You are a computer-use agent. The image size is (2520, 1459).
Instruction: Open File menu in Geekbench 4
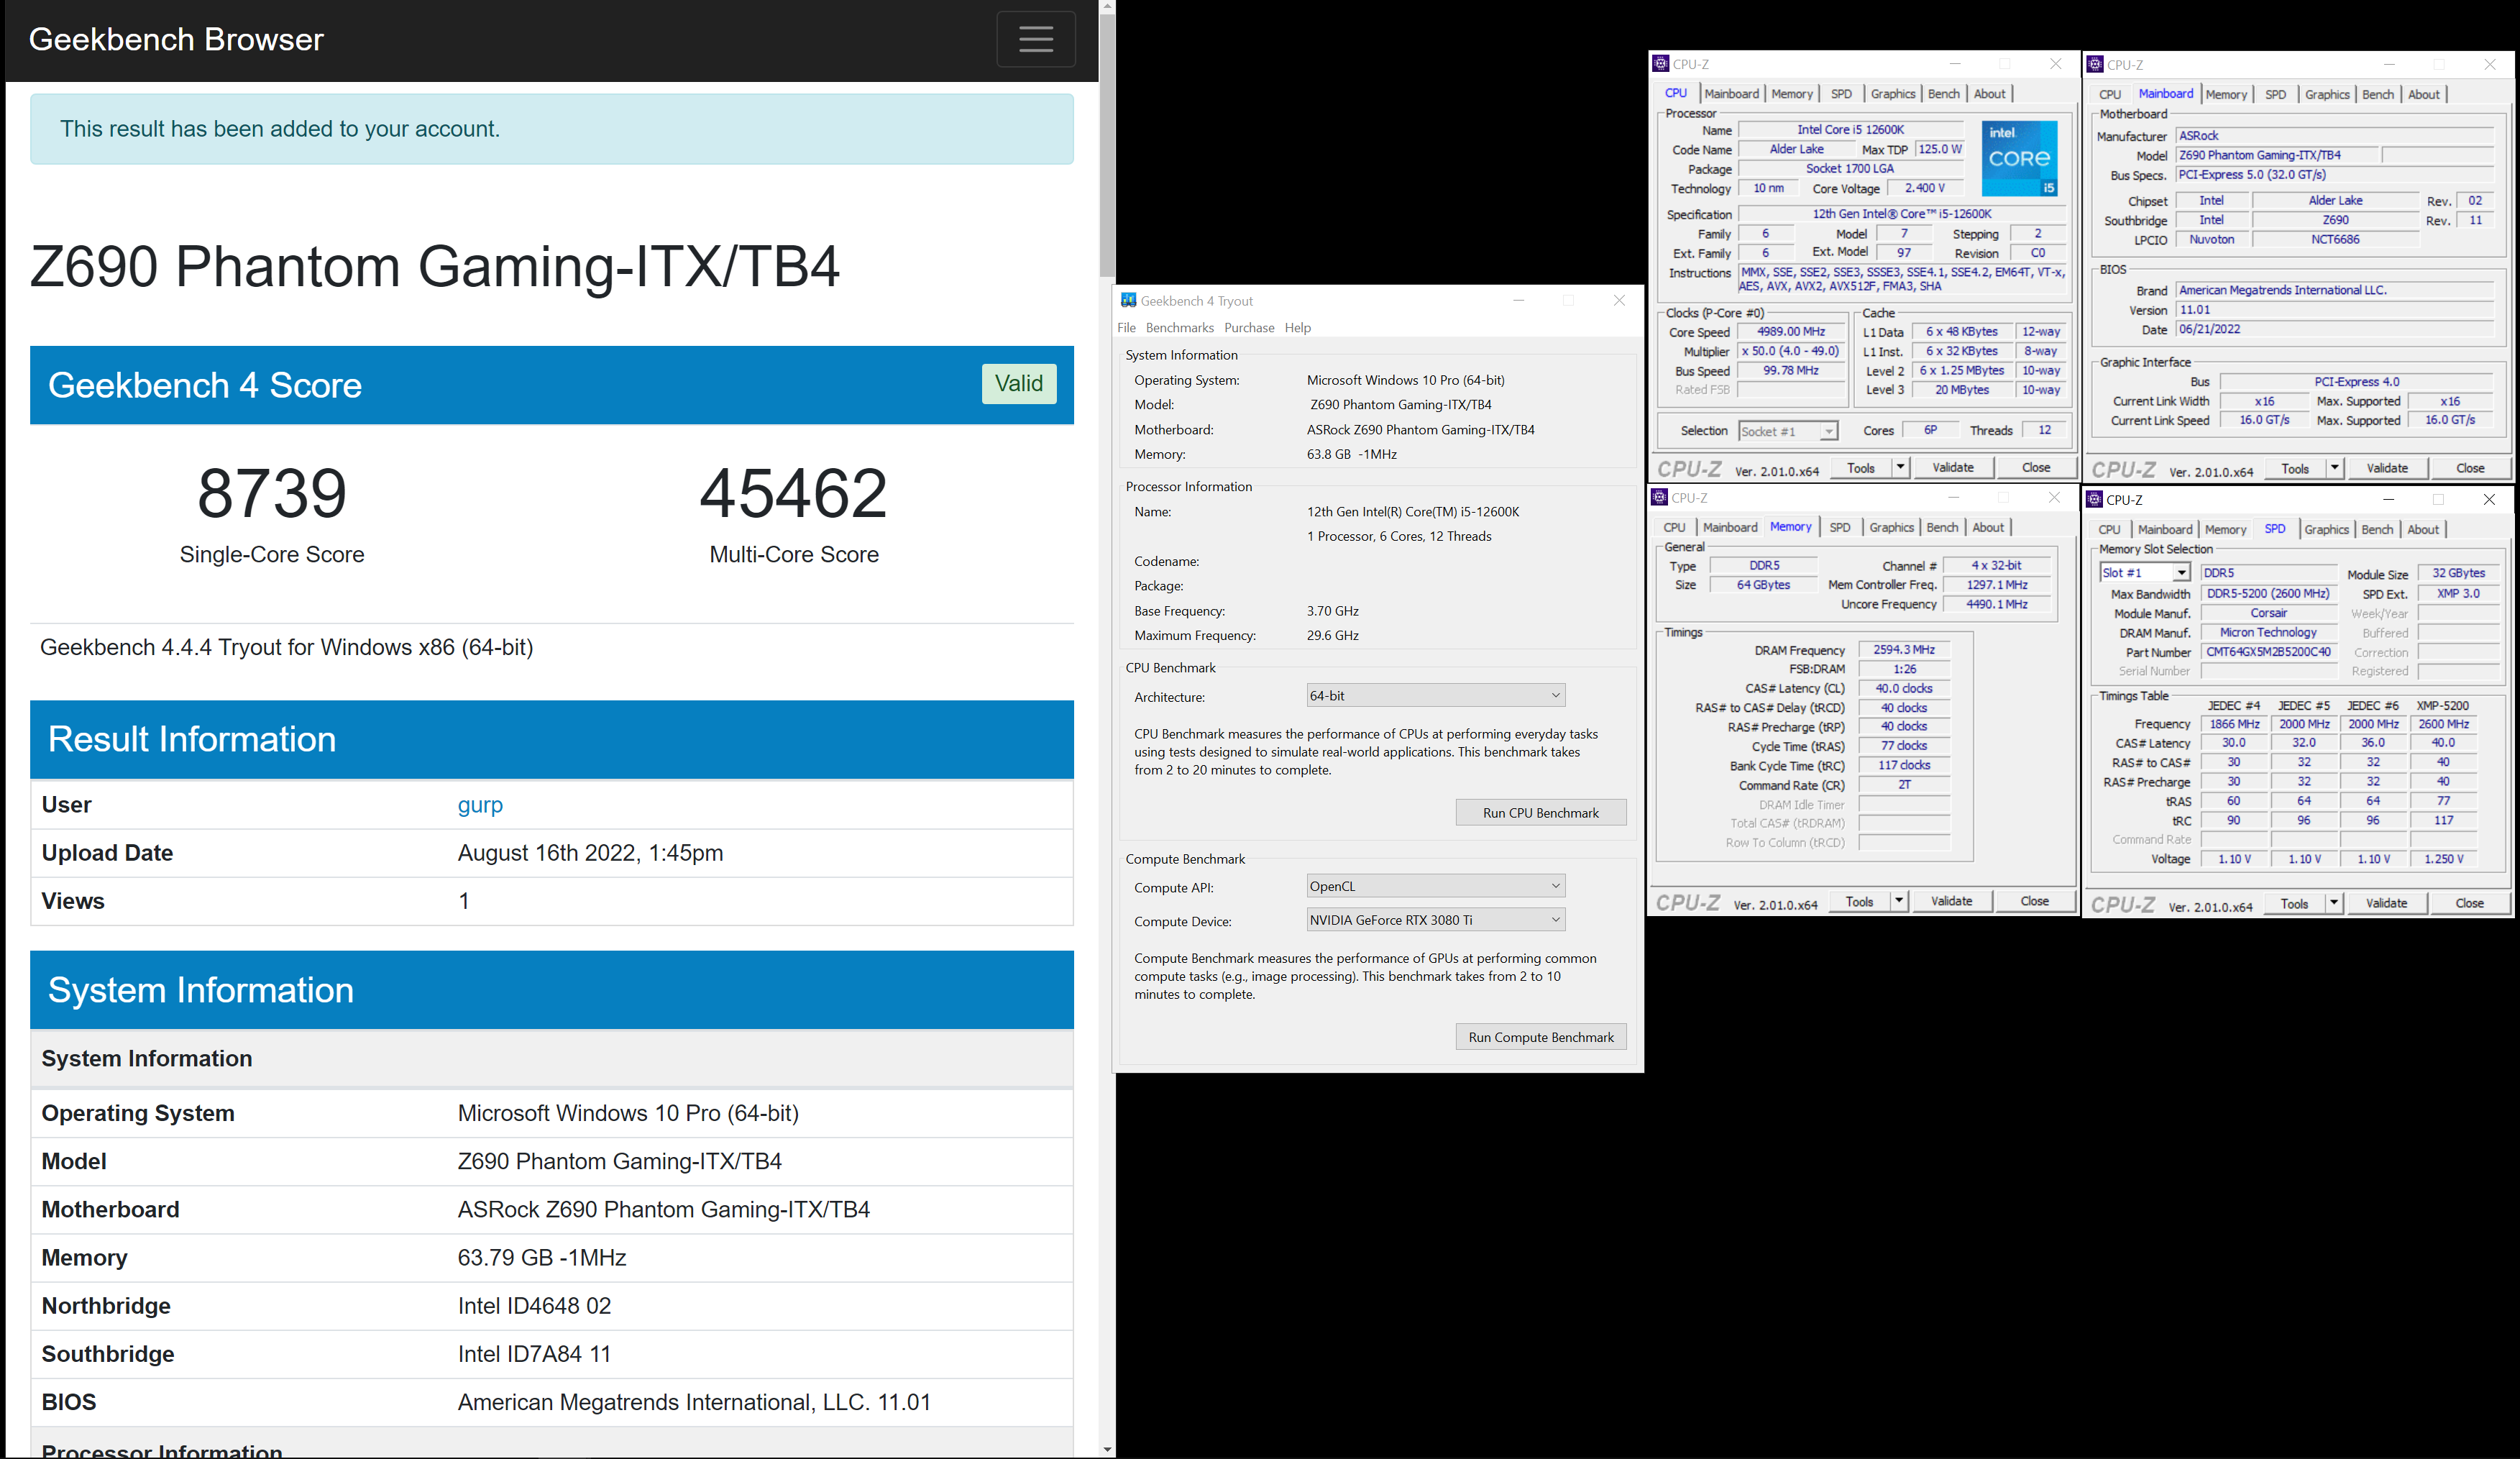point(1126,328)
